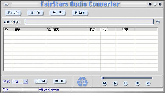Image resolution: width=165 pixels, height=93 pixels.
Task: Click the 停止 stop conversion button
Action: click(x=59, y=81)
